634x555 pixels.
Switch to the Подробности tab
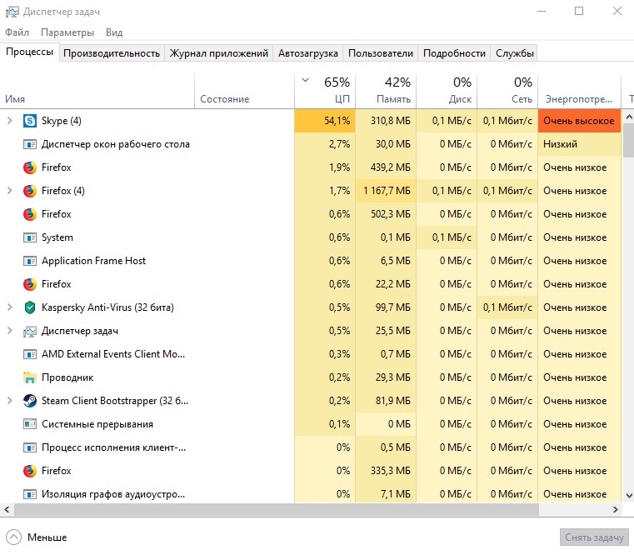click(454, 53)
